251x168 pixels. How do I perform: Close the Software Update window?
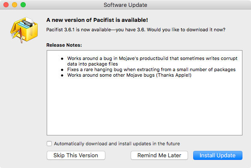point(6,5)
